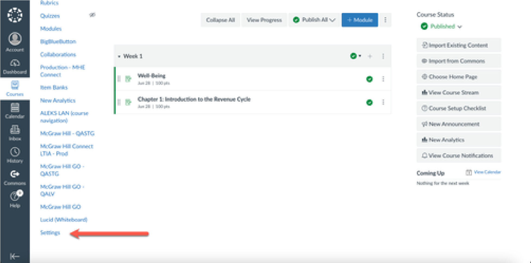Click the + Module button
This screenshot has height=263, width=531.
click(360, 20)
